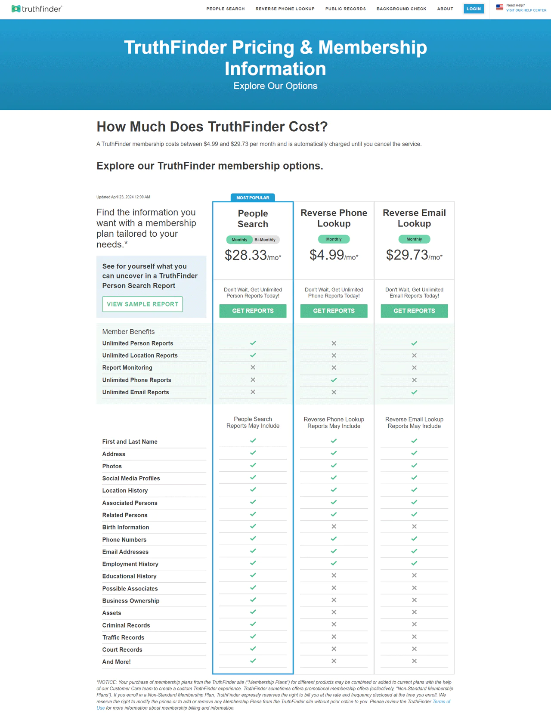551x714 pixels.
Task: Select Monthly pill under Reverse Phone Lookup
Action: [x=334, y=239]
